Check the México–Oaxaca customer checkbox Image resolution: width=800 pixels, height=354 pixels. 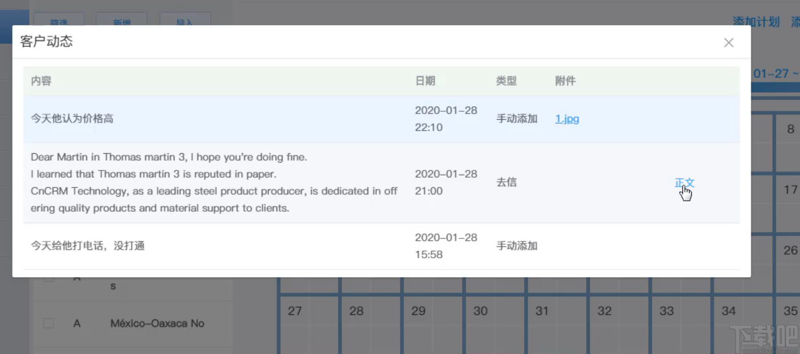pyautogui.click(x=48, y=323)
